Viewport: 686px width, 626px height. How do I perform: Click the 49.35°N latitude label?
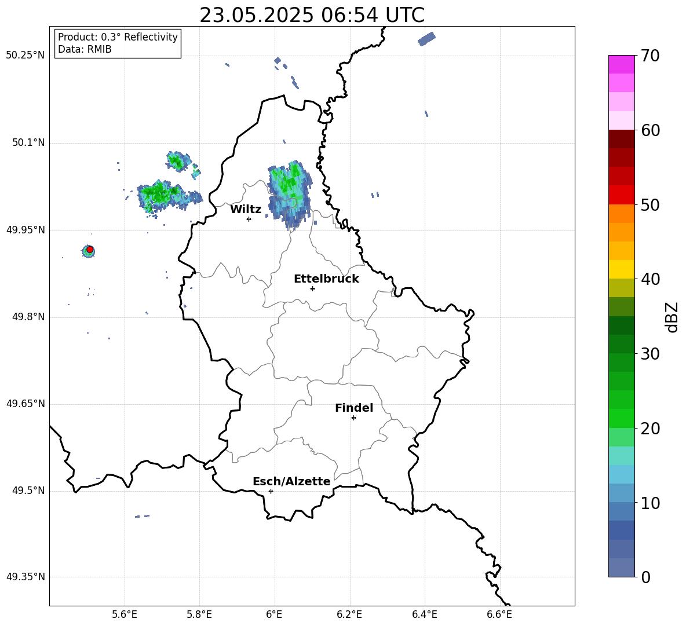tap(25, 577)
